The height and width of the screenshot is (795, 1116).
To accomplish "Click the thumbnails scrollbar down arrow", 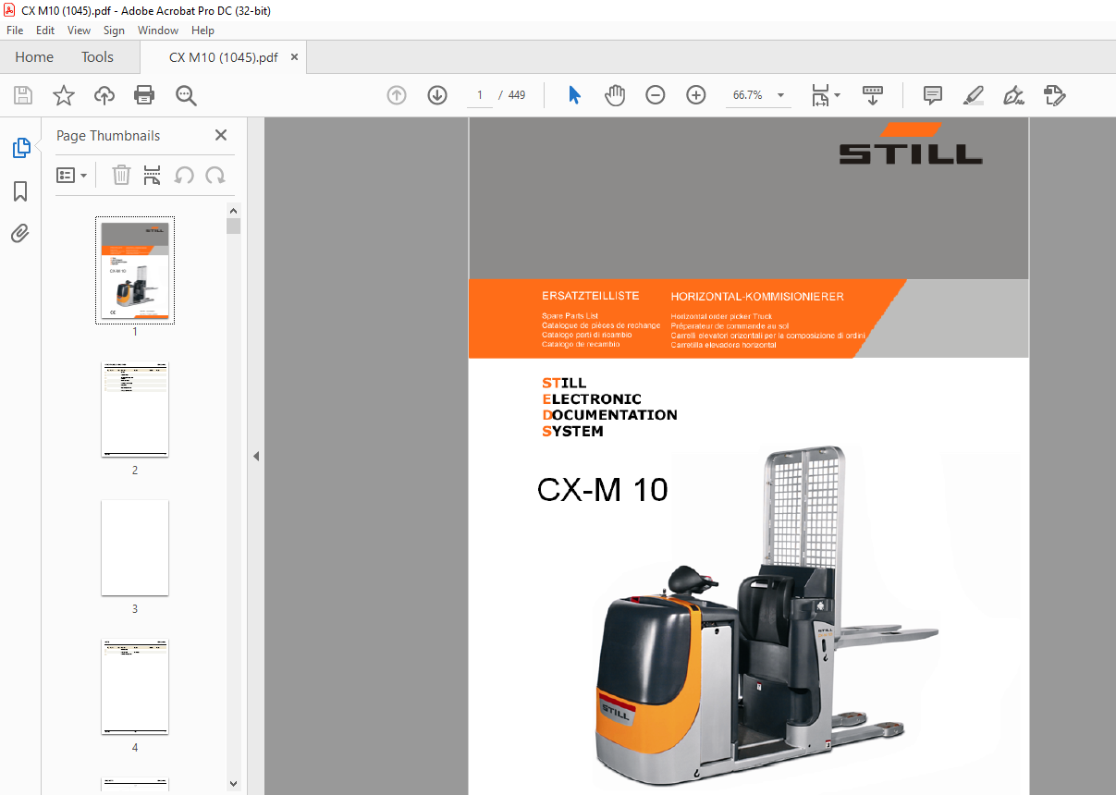I will (x=234, y=784).
